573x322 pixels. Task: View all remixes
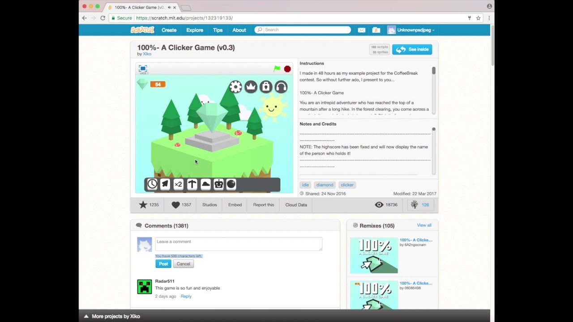pos(424,225)
